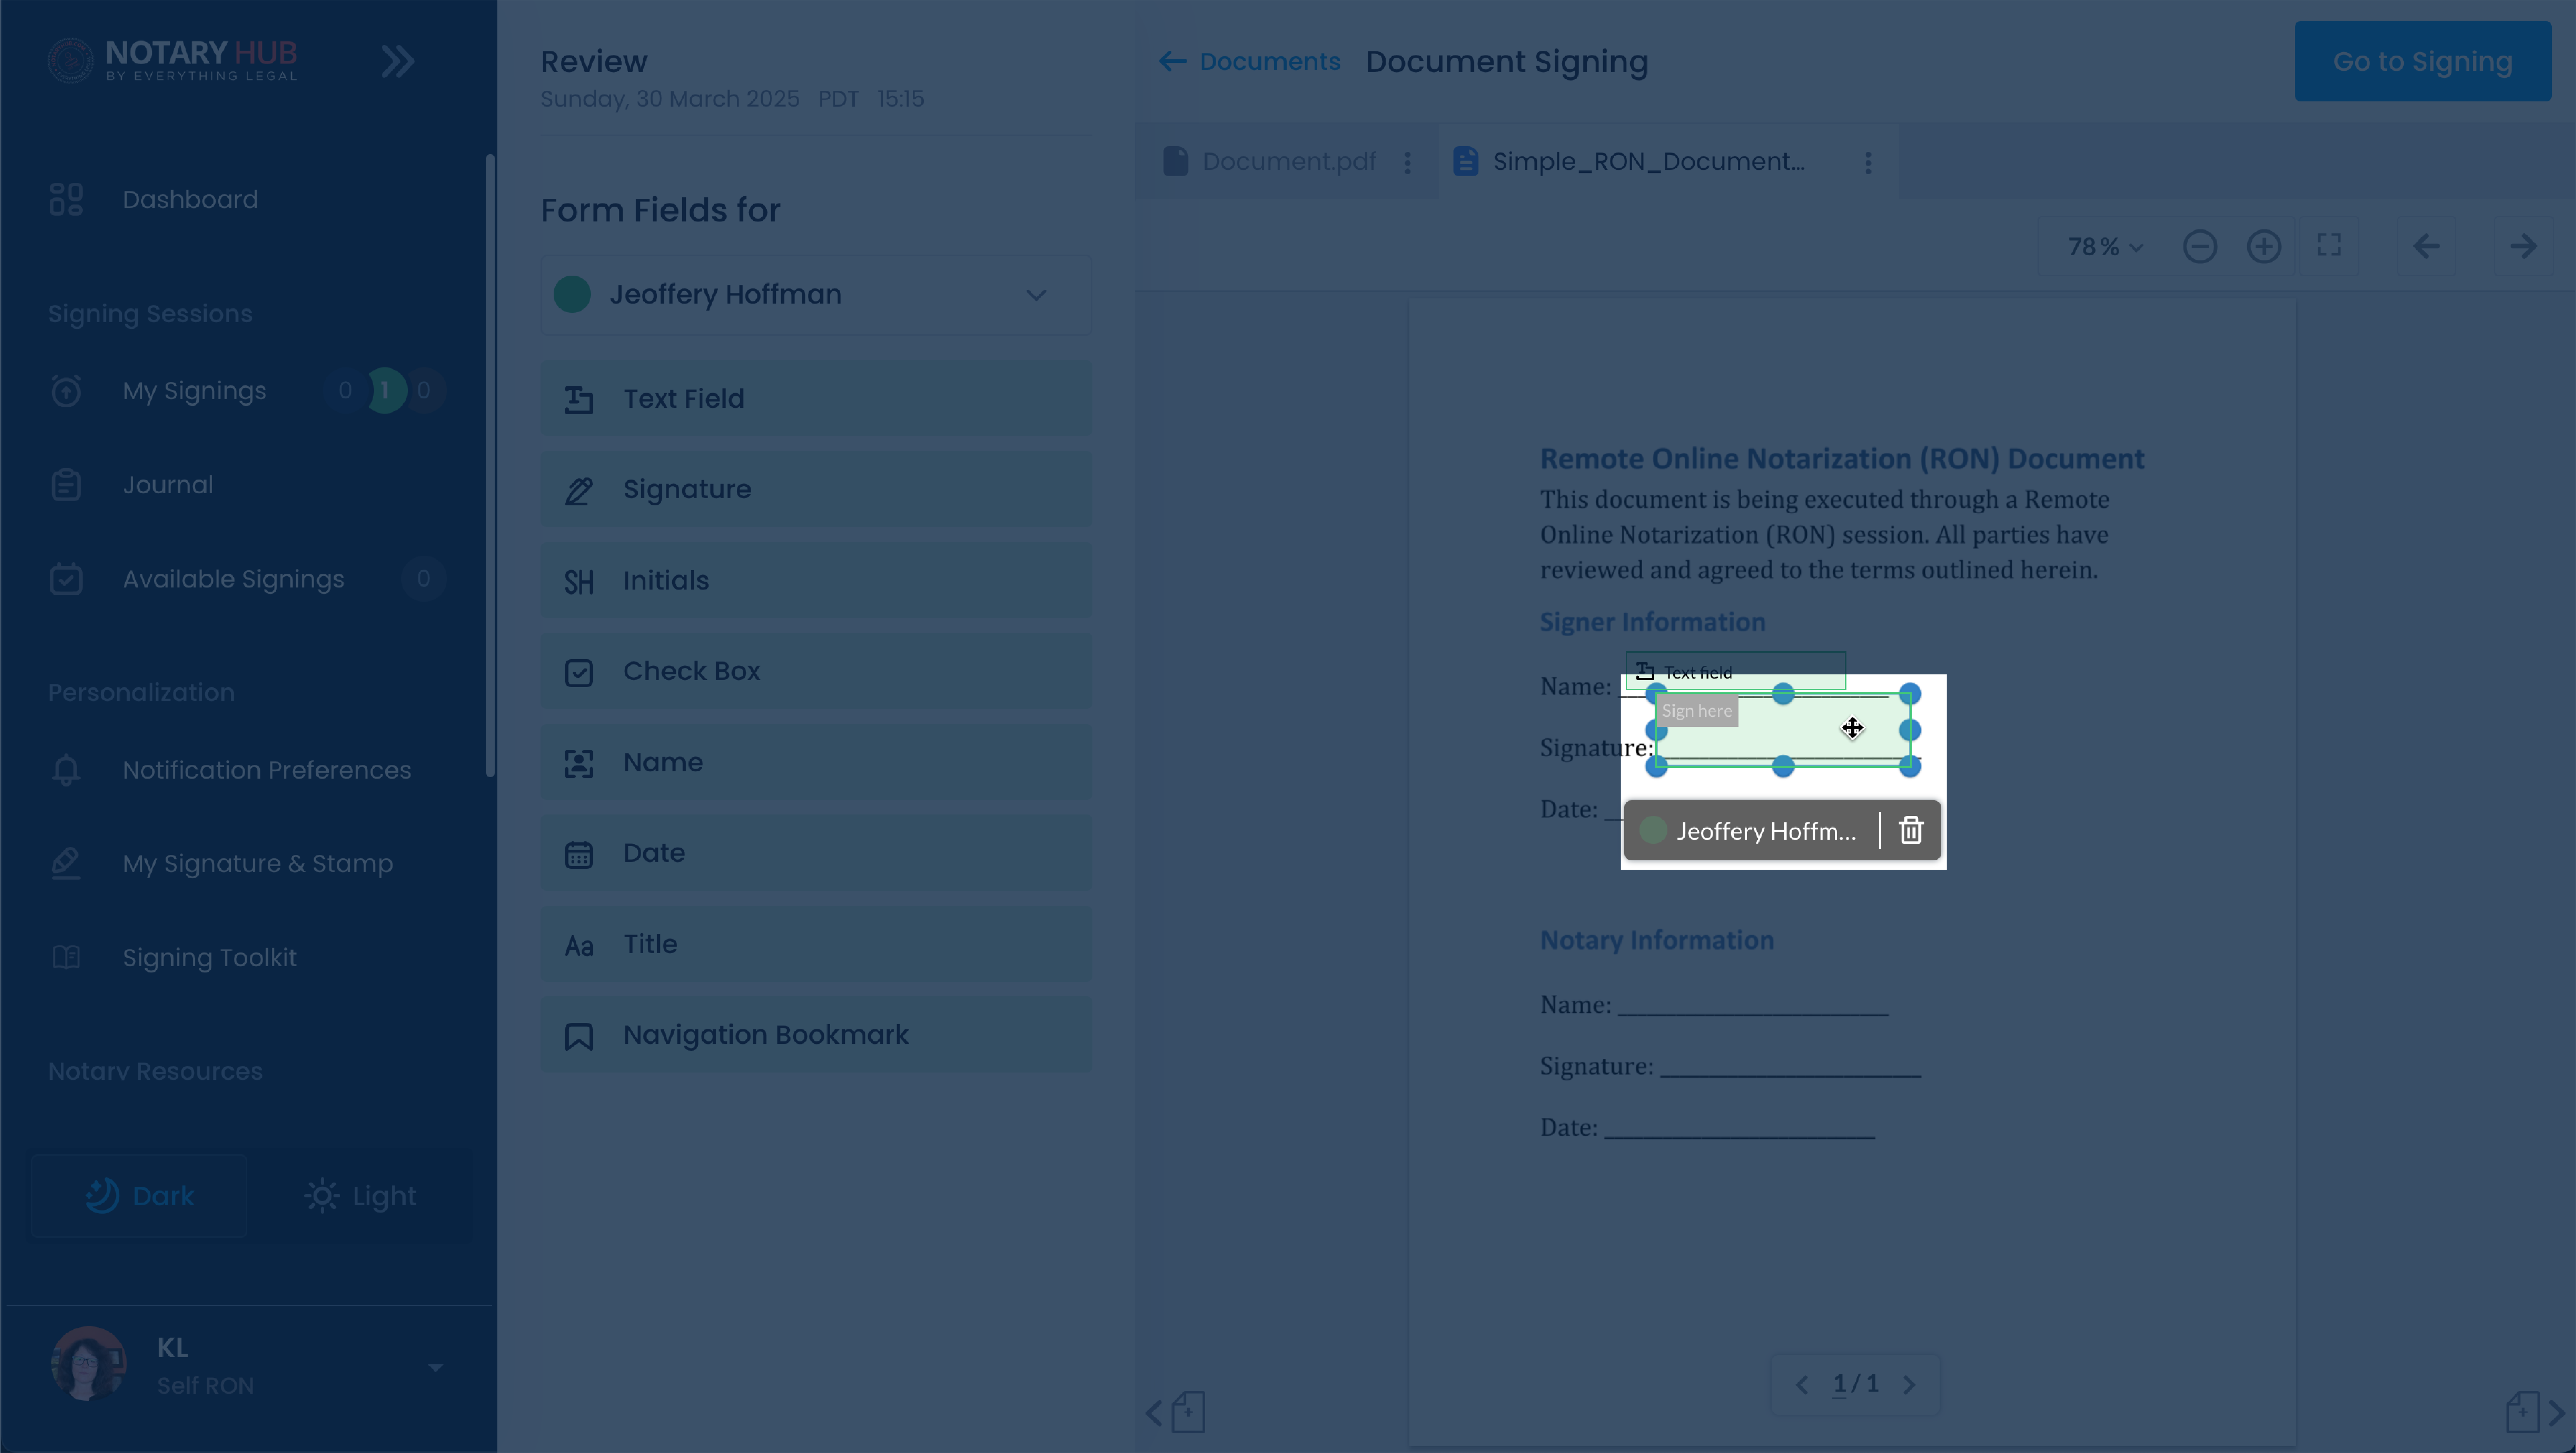This screenshot has width=2576, height=1453.
Task: Add a Check Box form field
Action: point(816,671)
